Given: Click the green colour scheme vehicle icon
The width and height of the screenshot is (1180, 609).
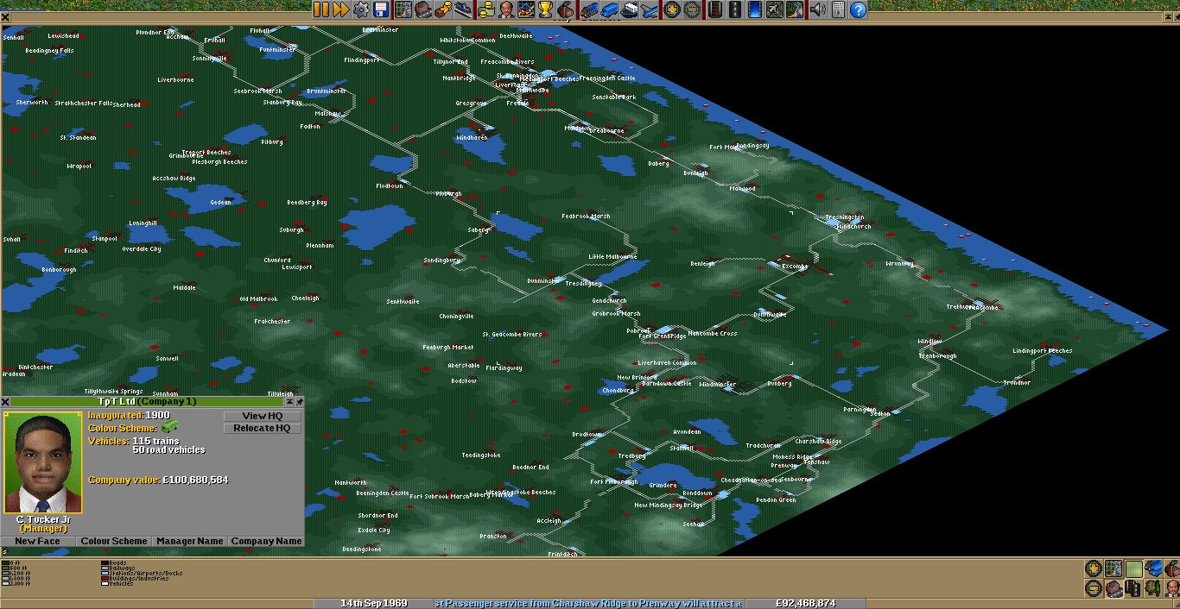Looking at the screenshot, I should (169, 426).
